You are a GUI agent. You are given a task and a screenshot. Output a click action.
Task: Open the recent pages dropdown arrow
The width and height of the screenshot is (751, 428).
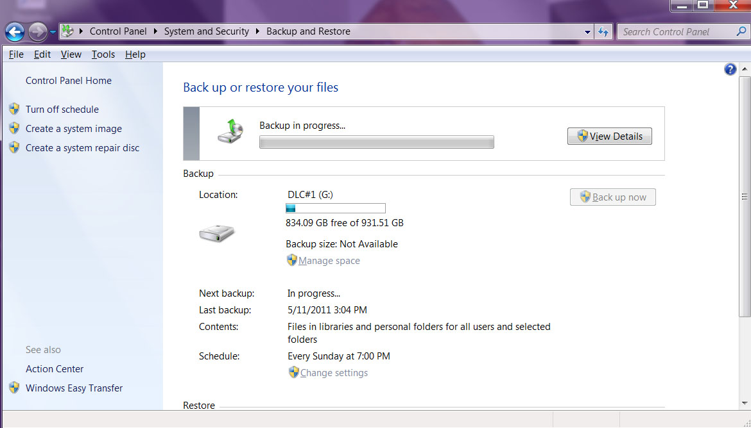[x=53, y=31]
